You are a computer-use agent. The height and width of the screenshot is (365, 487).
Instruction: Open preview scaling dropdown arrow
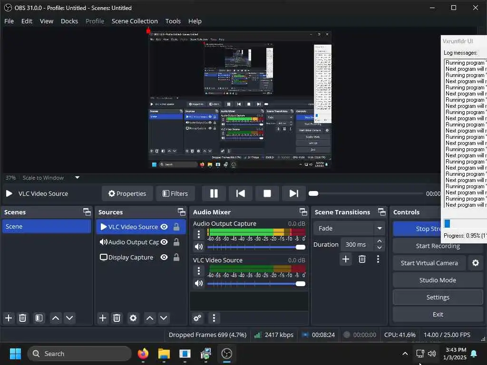coord(78,178)
